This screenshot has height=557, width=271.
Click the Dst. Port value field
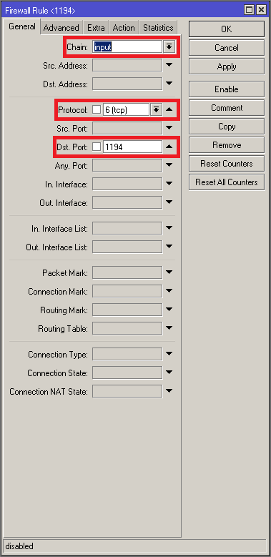132,147
